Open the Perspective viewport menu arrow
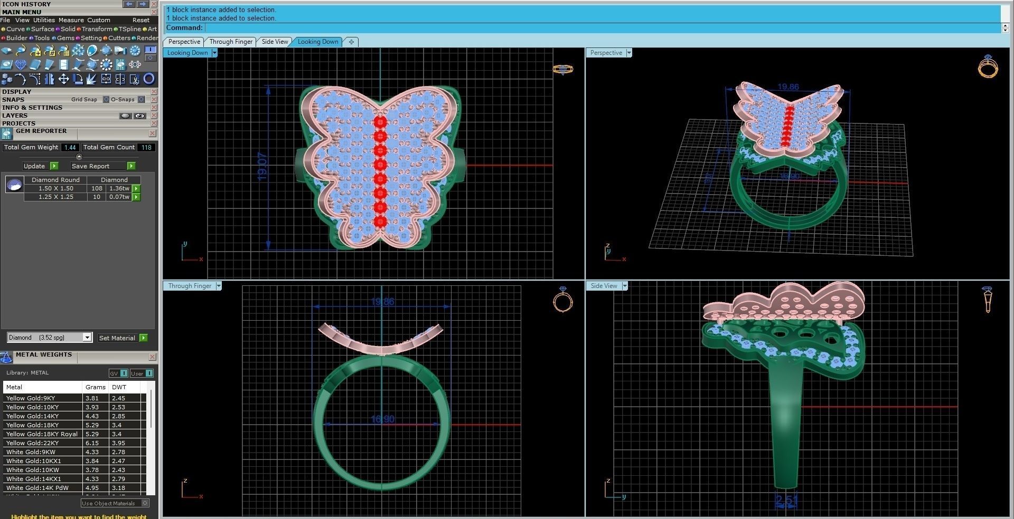The width and height of the screenshot is (1014, 519). 629,53
